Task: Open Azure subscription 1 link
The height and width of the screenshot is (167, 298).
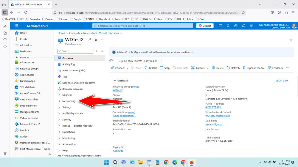Action: [x=124, y=116]
